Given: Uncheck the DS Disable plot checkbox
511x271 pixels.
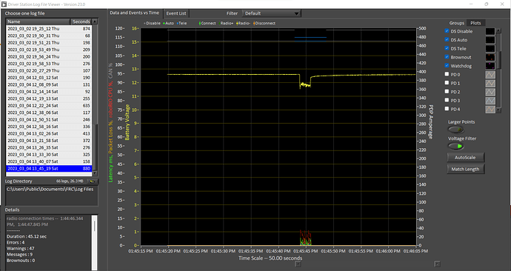Looking at the screenshot, I should (447, 31).
